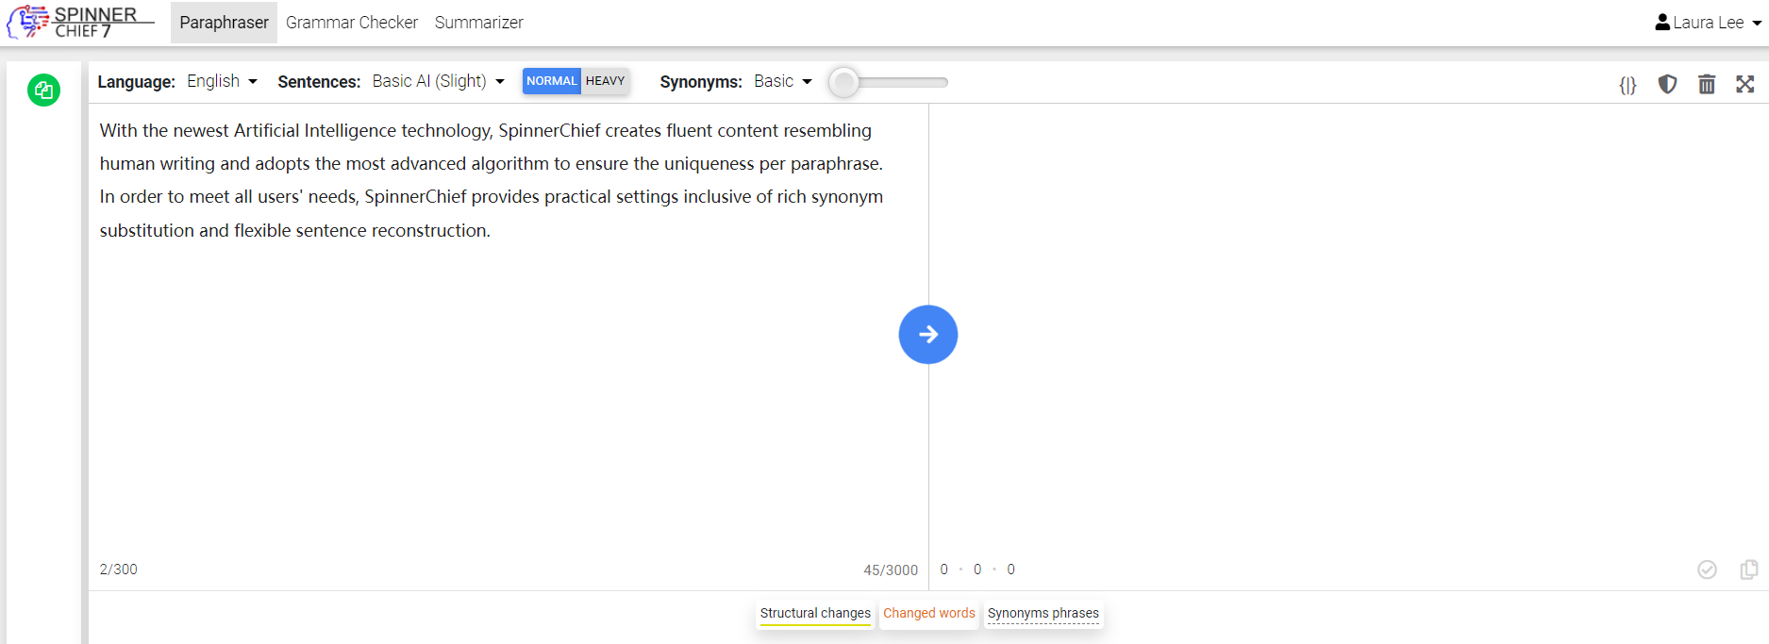Click the Sentences: label

[319, 82]
